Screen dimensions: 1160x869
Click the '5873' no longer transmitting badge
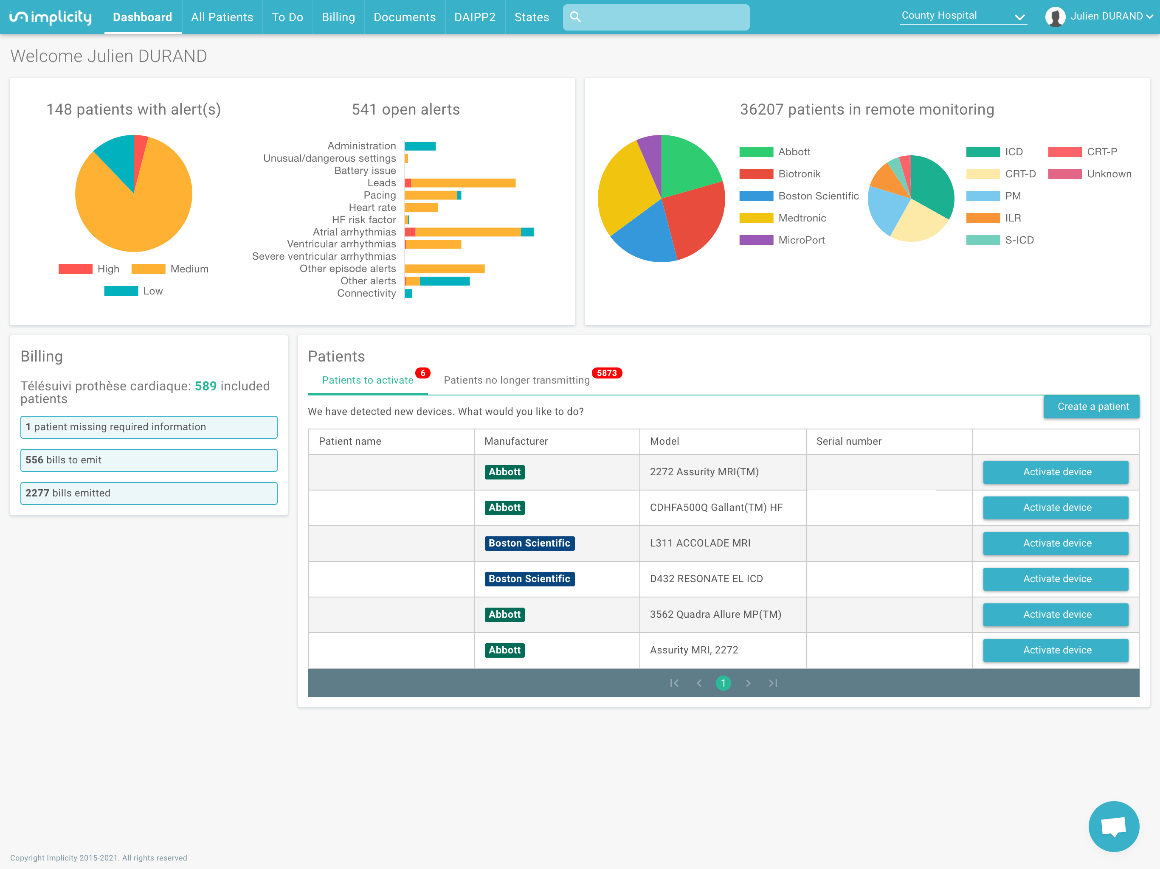coord(607,373)
